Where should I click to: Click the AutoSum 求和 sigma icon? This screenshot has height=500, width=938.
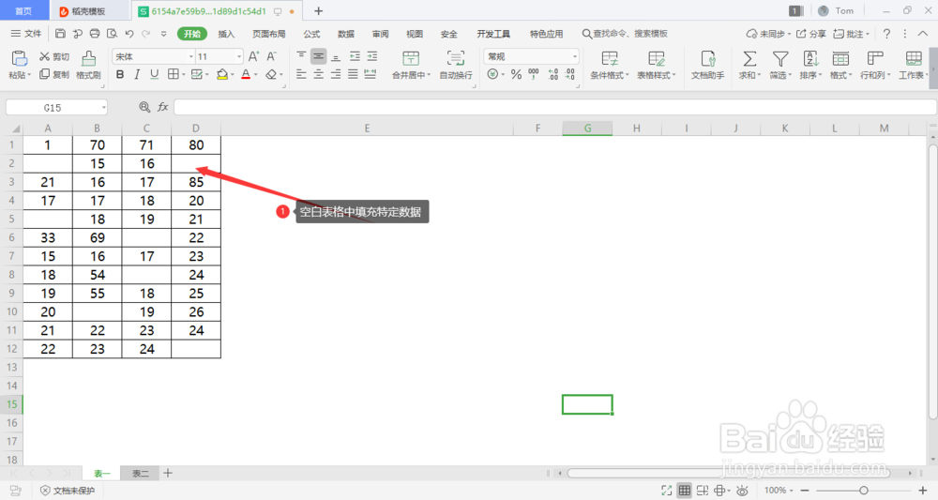point(749,58)
